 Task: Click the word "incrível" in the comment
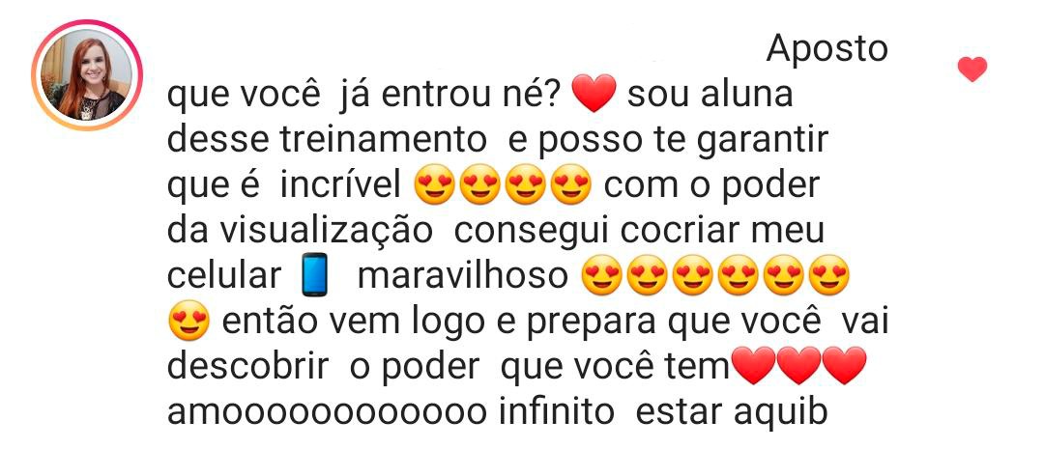pos(341,185)
